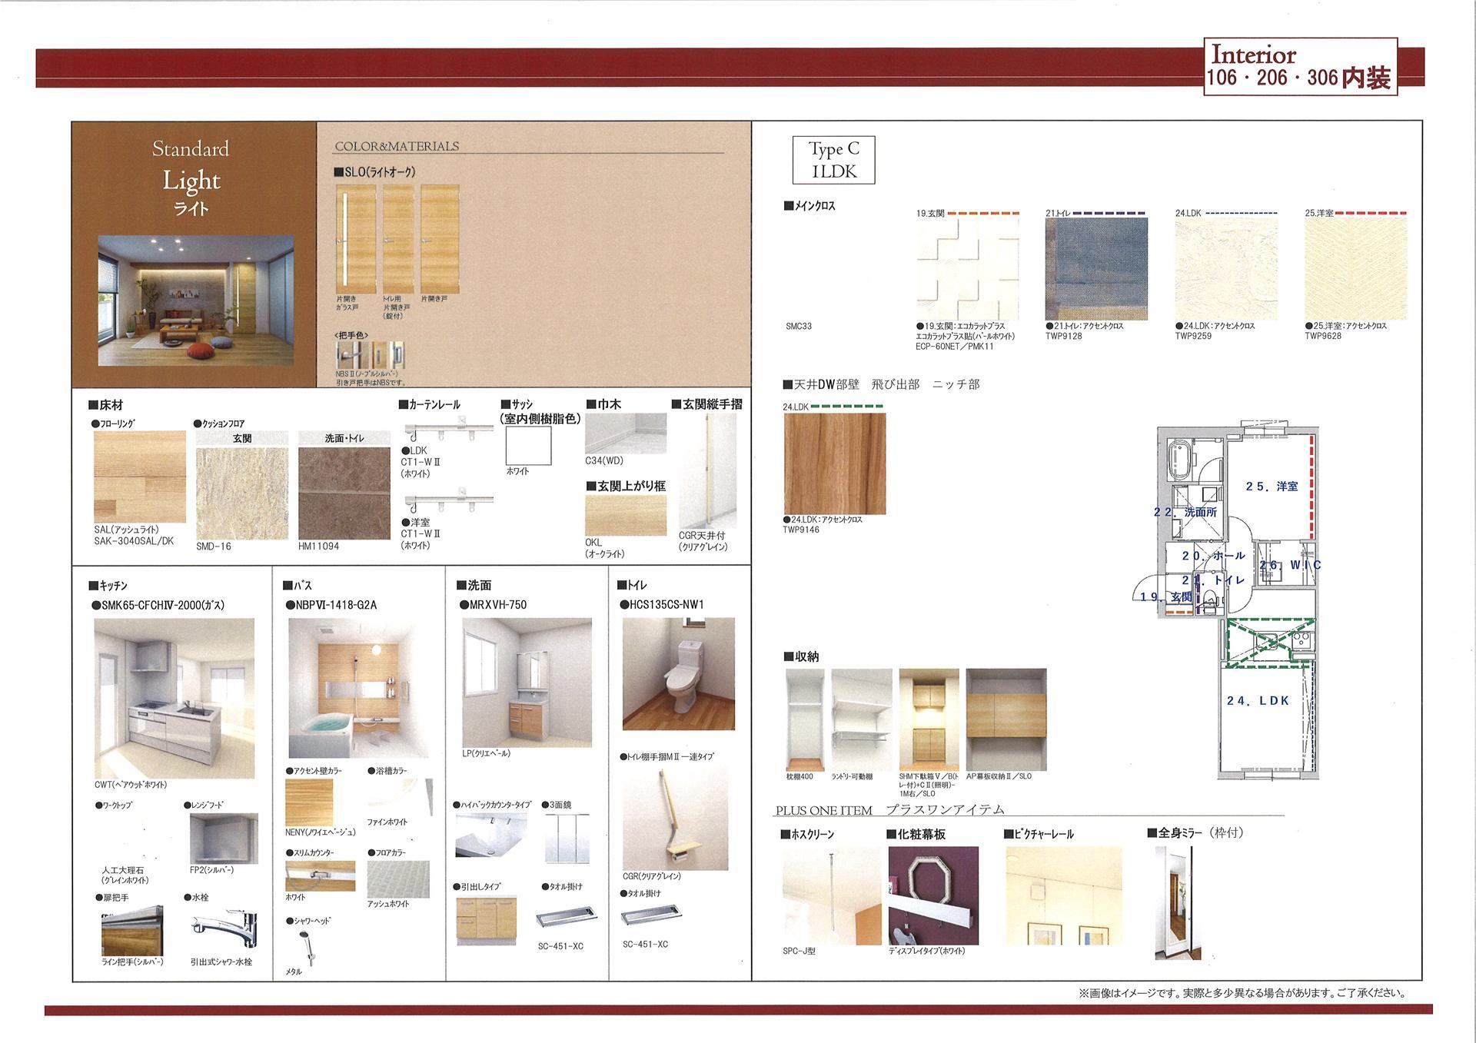This screenshot has height=1043, width=1476.
Task: Pick the SAL flooring swatch
Action: click(140, 477)
